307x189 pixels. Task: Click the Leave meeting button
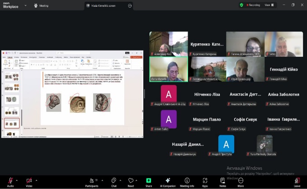pyautogui.click(x=297, y=181)
